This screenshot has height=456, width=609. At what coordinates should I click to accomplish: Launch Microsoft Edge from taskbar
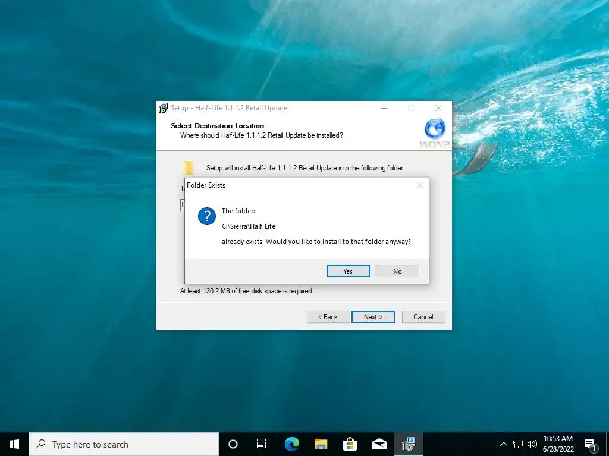[291, 444]
